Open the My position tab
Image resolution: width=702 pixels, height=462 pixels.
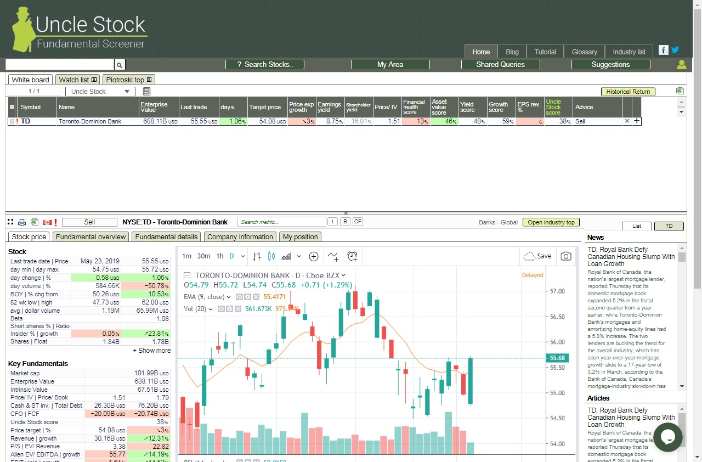[300, 237]
